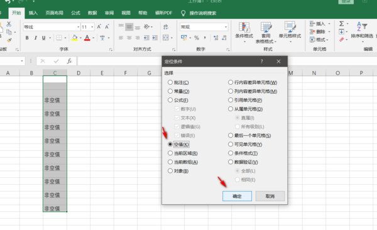
Task: Click Percent Style icon
Action: pos(197,38)
